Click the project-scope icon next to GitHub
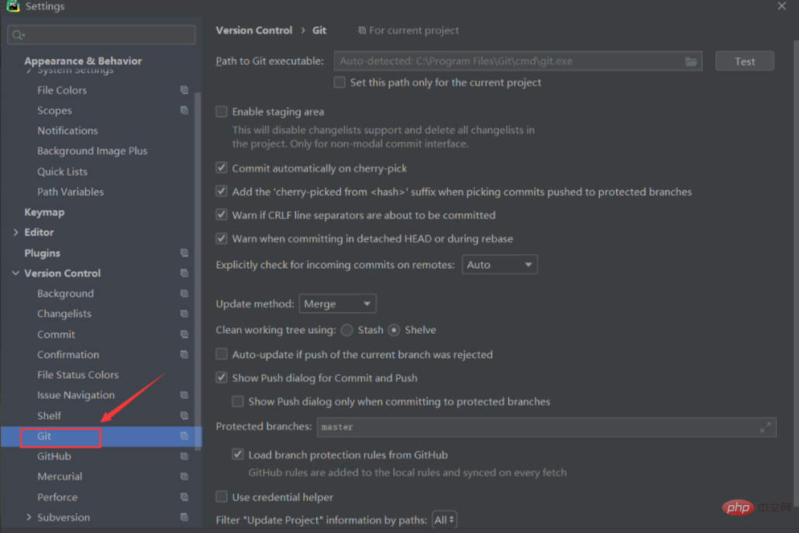The height and width of the screenshot is (533, 799). 184,456
